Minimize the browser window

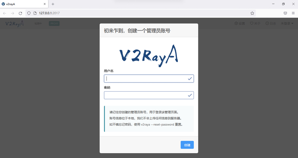click(x=273, y=4)
